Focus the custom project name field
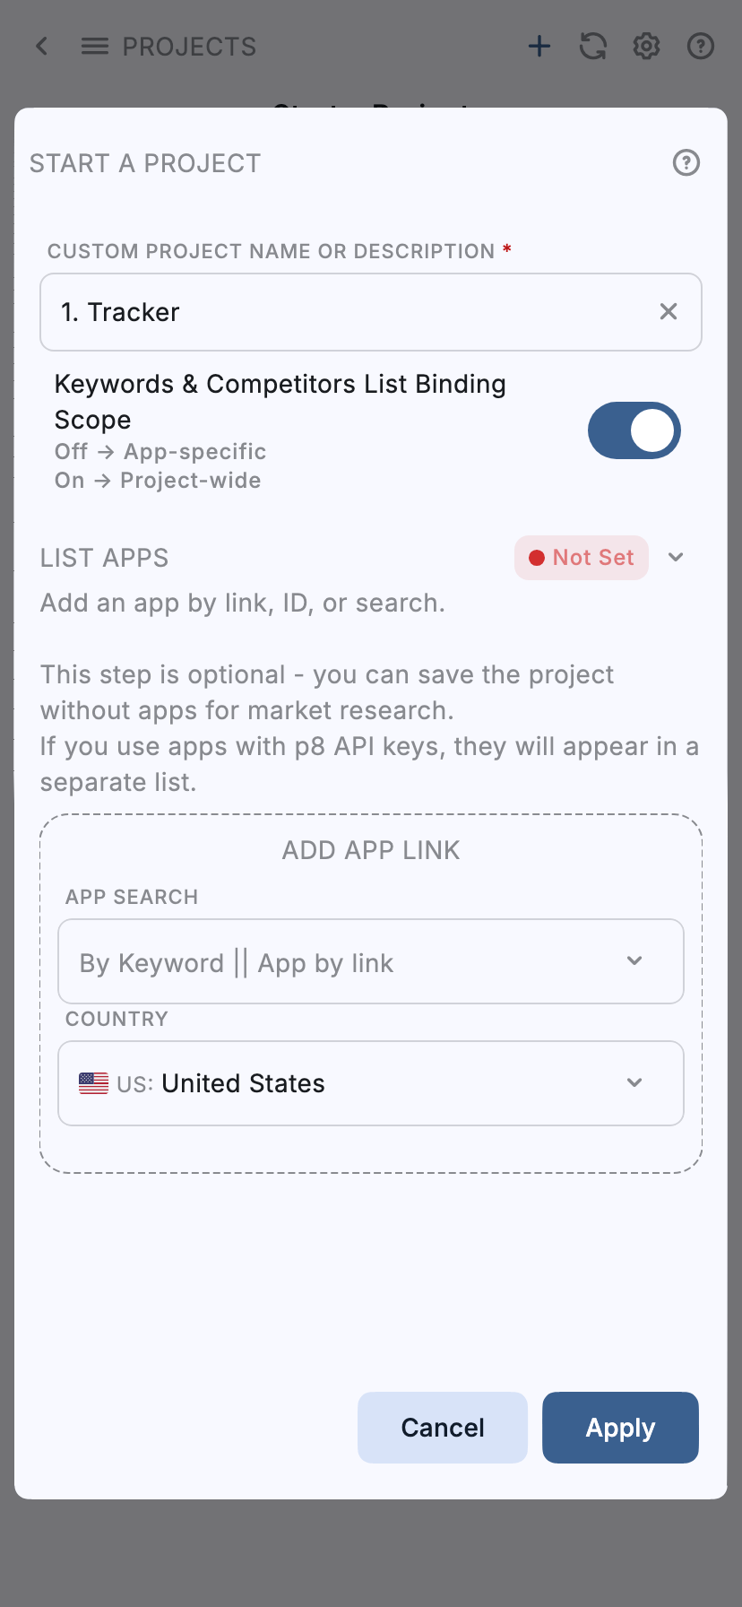742x1607 pixels. pyautogui.click(x=349, y=312)
